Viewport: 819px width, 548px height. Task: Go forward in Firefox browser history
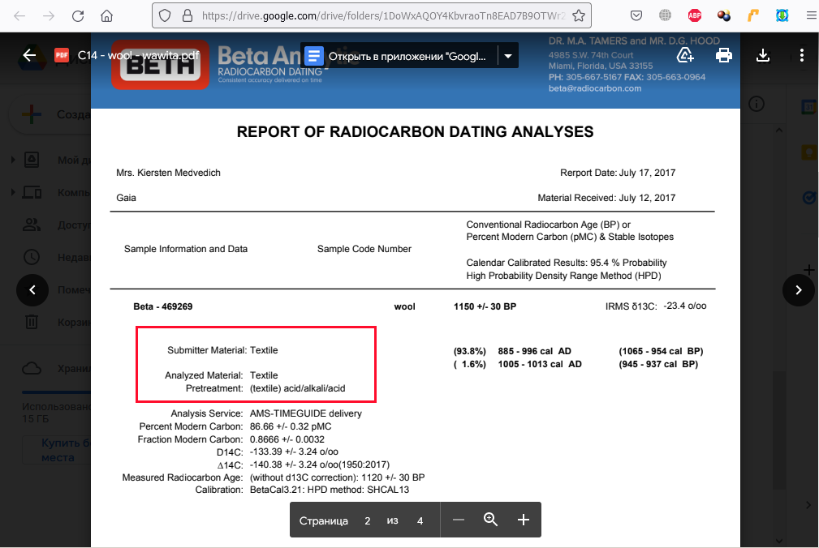[x=49, y=15]
